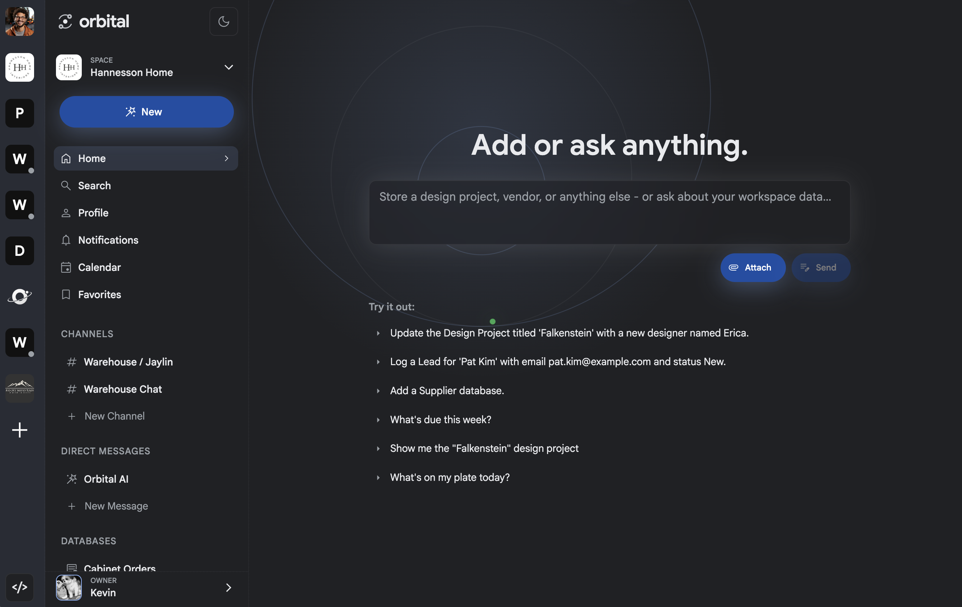Expand the Home item chevron
This screenshot has width=962, height=607.
click(x=227, y=158)
